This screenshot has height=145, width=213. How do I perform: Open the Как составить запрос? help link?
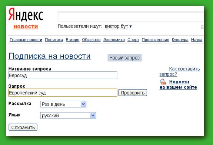pyautogui.click(x=180, y=71)
